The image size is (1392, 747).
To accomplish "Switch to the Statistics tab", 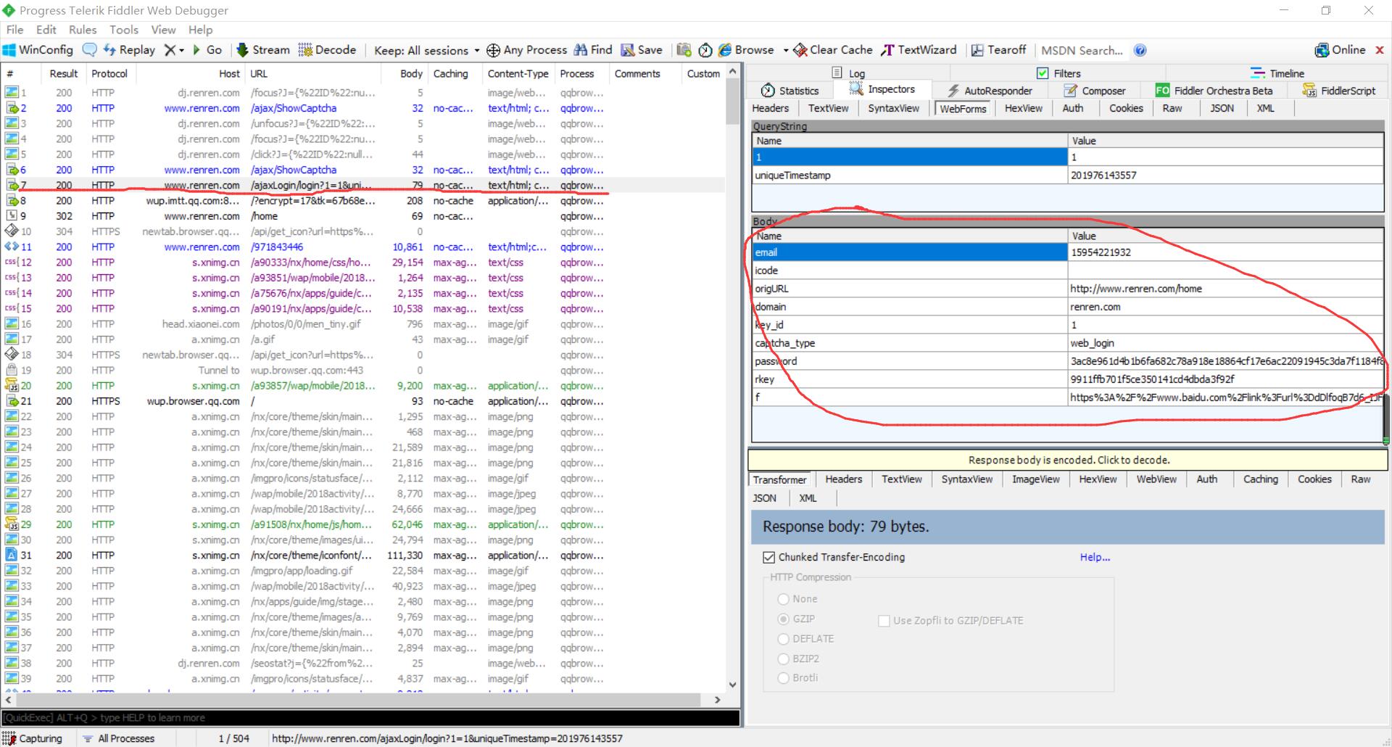I will [x=790, y=91].
